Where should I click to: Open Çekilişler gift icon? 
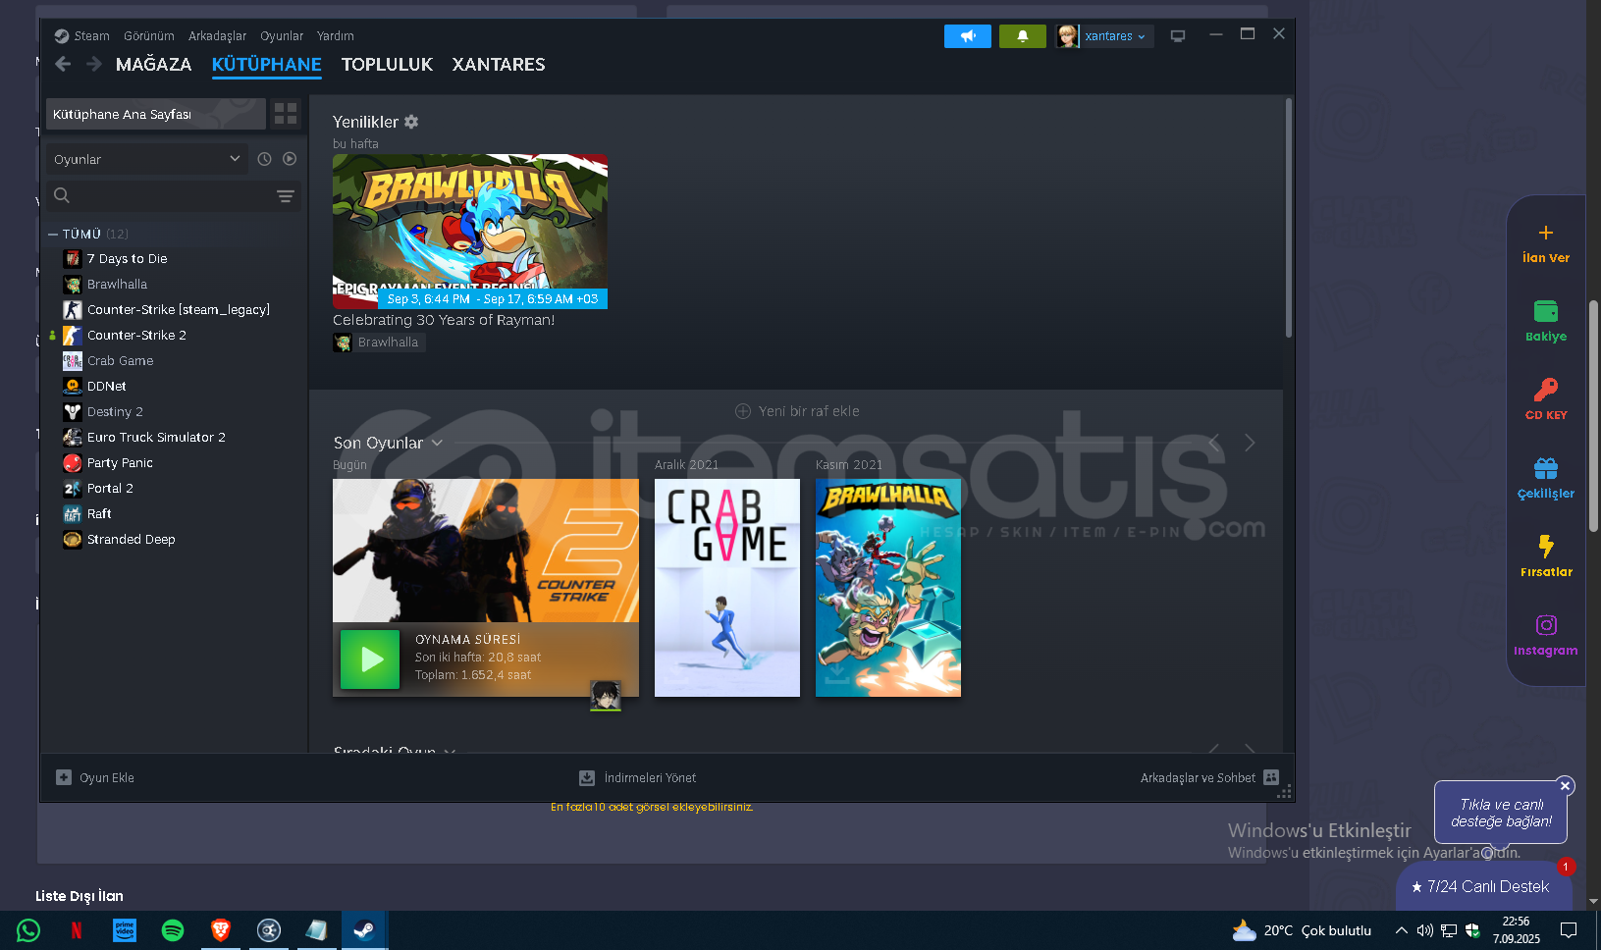[1546, 468]
